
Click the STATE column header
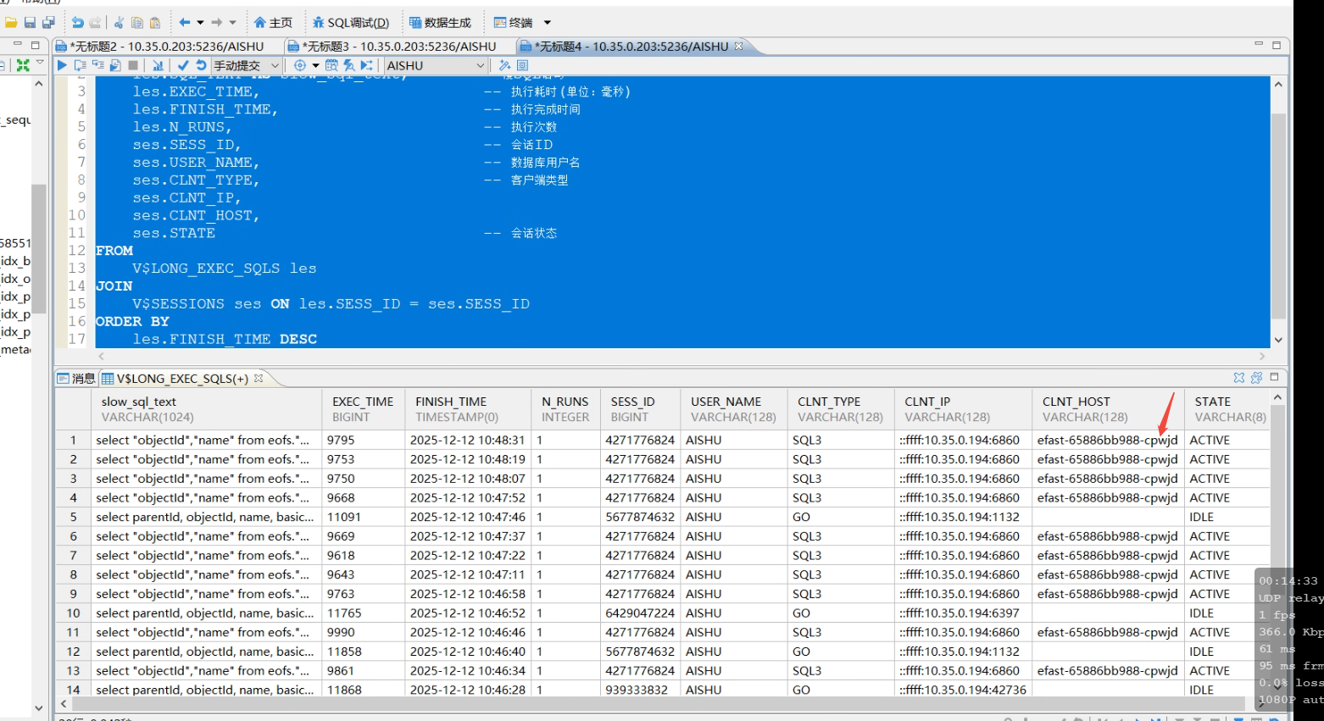[1227, 409]
